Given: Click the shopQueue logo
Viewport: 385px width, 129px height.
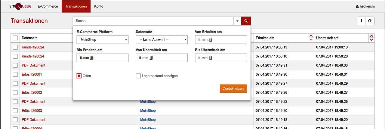Looking at the screenshot, I should coord(20,6).
